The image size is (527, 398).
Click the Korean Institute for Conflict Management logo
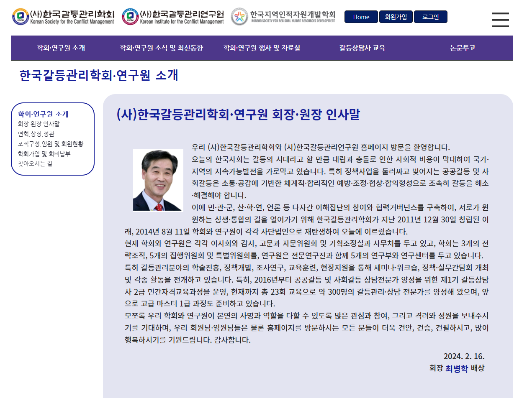tap(173, 17)
